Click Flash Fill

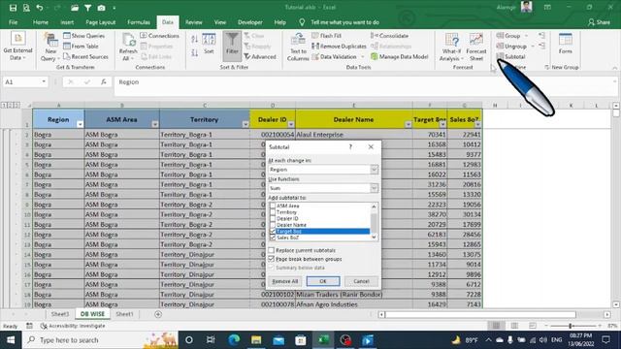(326, 36)
